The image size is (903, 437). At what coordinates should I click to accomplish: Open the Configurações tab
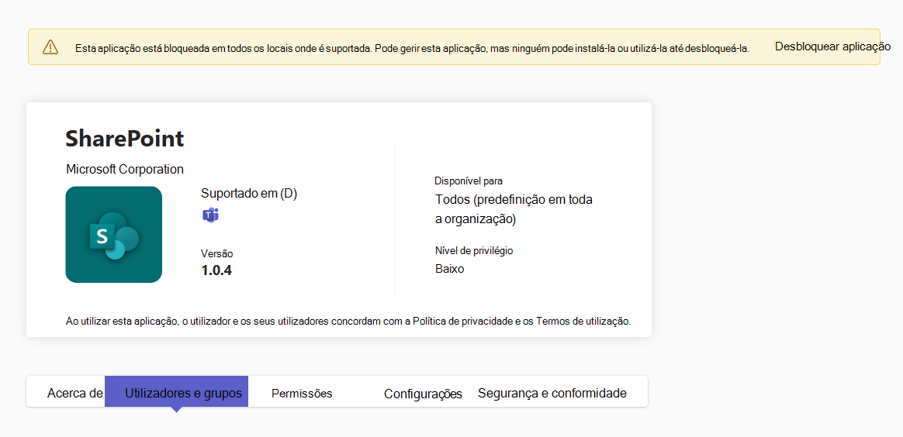click(x=424, y=394)
